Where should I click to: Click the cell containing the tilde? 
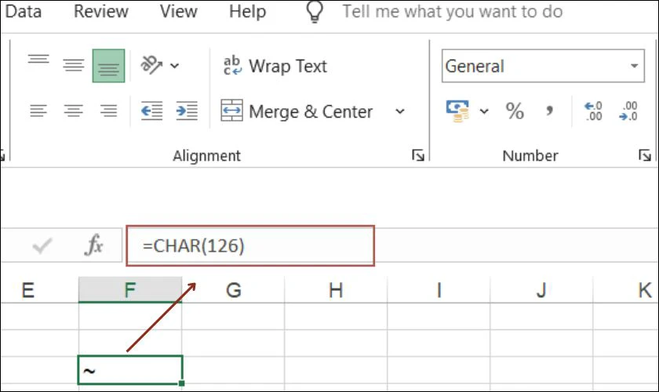130,370
